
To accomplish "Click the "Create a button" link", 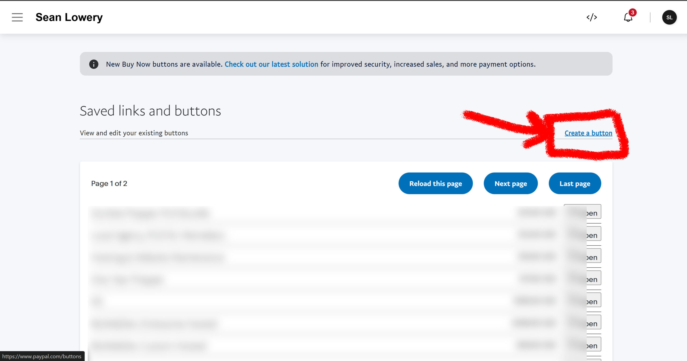I will tap(588, 133).
